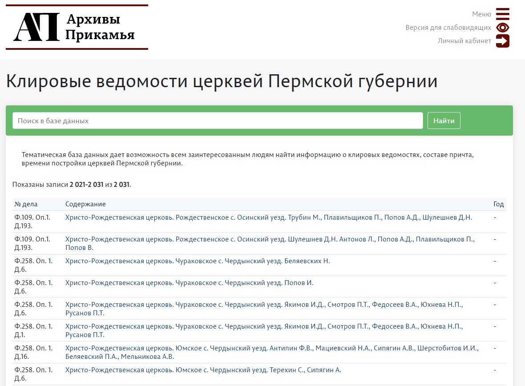Open the Якимов И.Д. record in case Д.1
Viewport: 525px width, 386px height.
point(264,326)
